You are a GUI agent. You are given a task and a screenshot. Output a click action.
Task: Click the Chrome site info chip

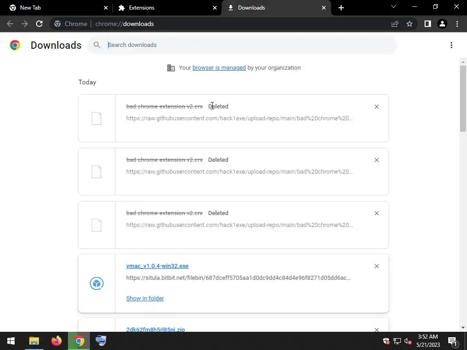pos(71,24)
